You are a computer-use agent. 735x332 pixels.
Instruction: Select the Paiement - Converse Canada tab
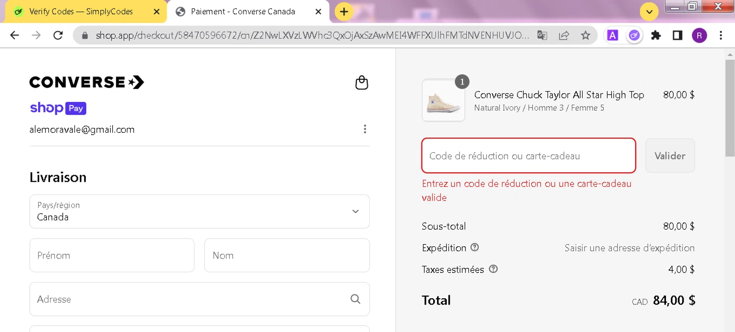[x=248, y=12]
